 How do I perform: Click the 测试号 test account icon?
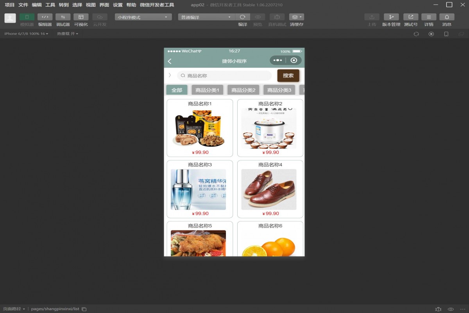(411, 17)
